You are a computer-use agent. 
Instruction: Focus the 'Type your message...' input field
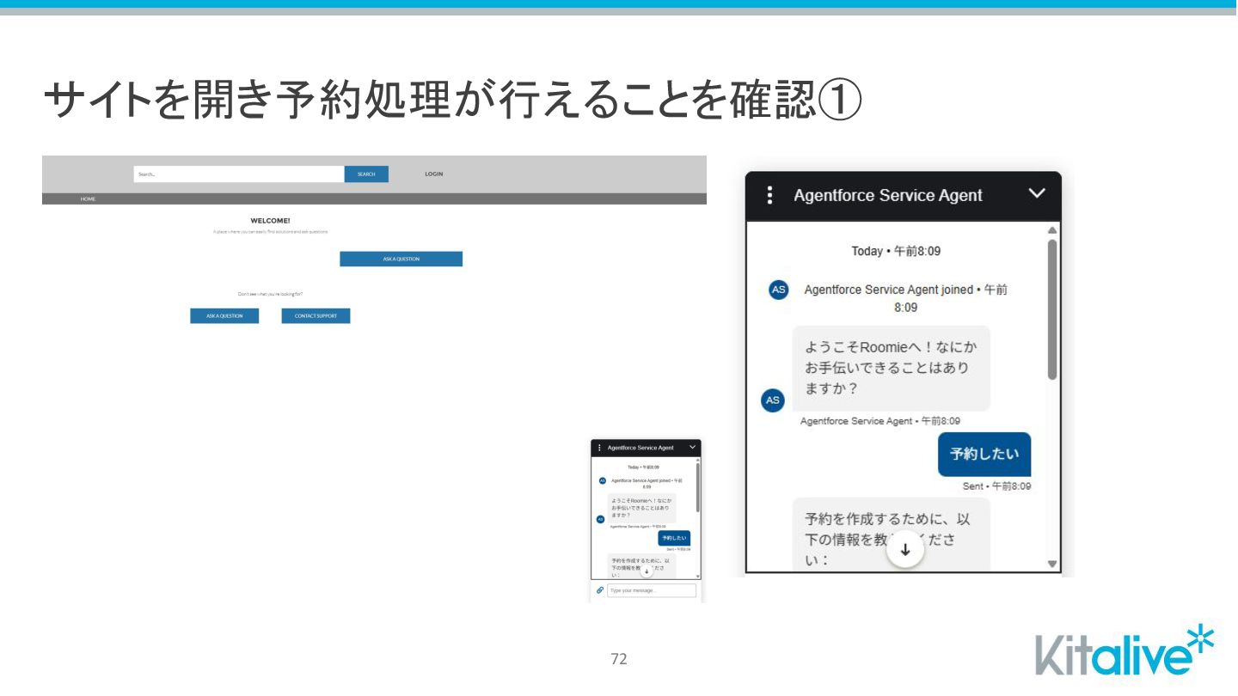(x=652, y=590)
